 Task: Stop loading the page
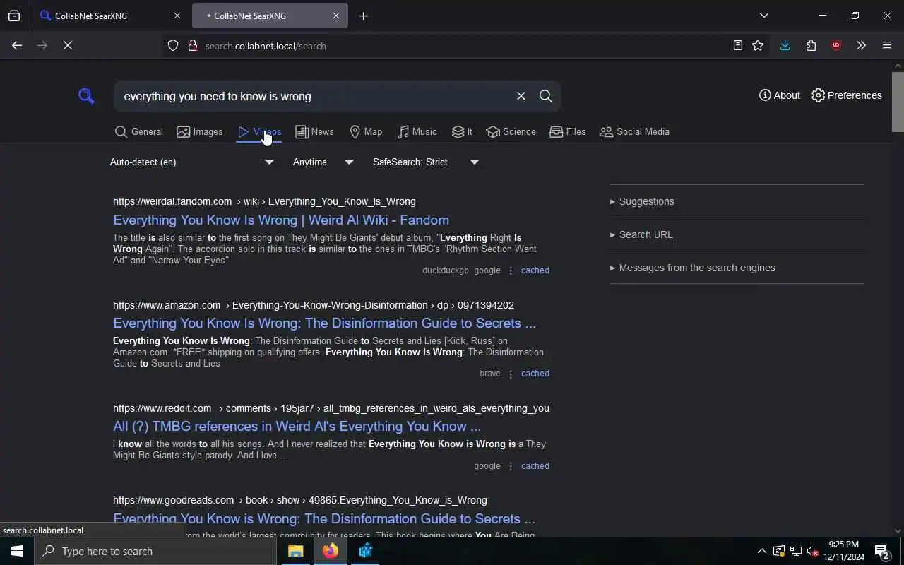68,45
